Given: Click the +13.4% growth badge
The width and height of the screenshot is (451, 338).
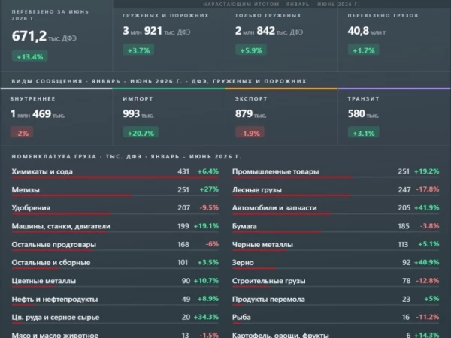Looking at the screenshot, I should [x=29, y=56].
